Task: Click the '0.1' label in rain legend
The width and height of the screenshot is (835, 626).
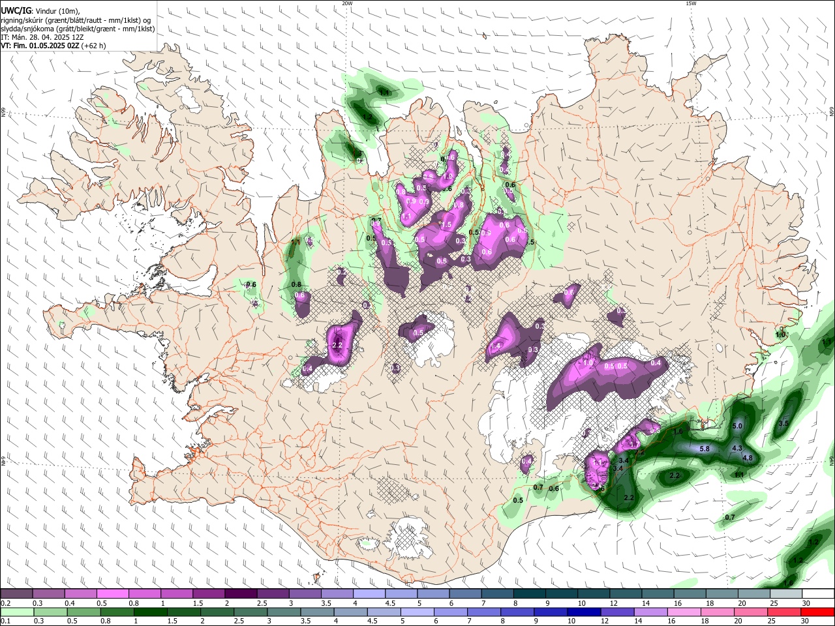Action: 5,621
